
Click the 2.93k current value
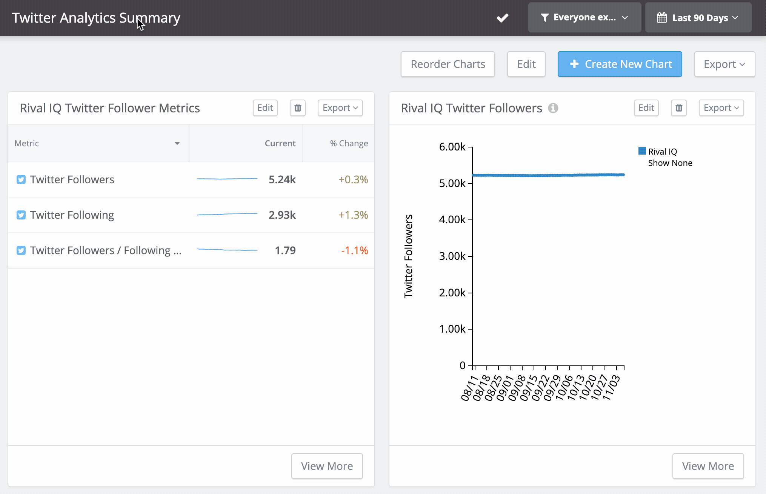point(282,215)
